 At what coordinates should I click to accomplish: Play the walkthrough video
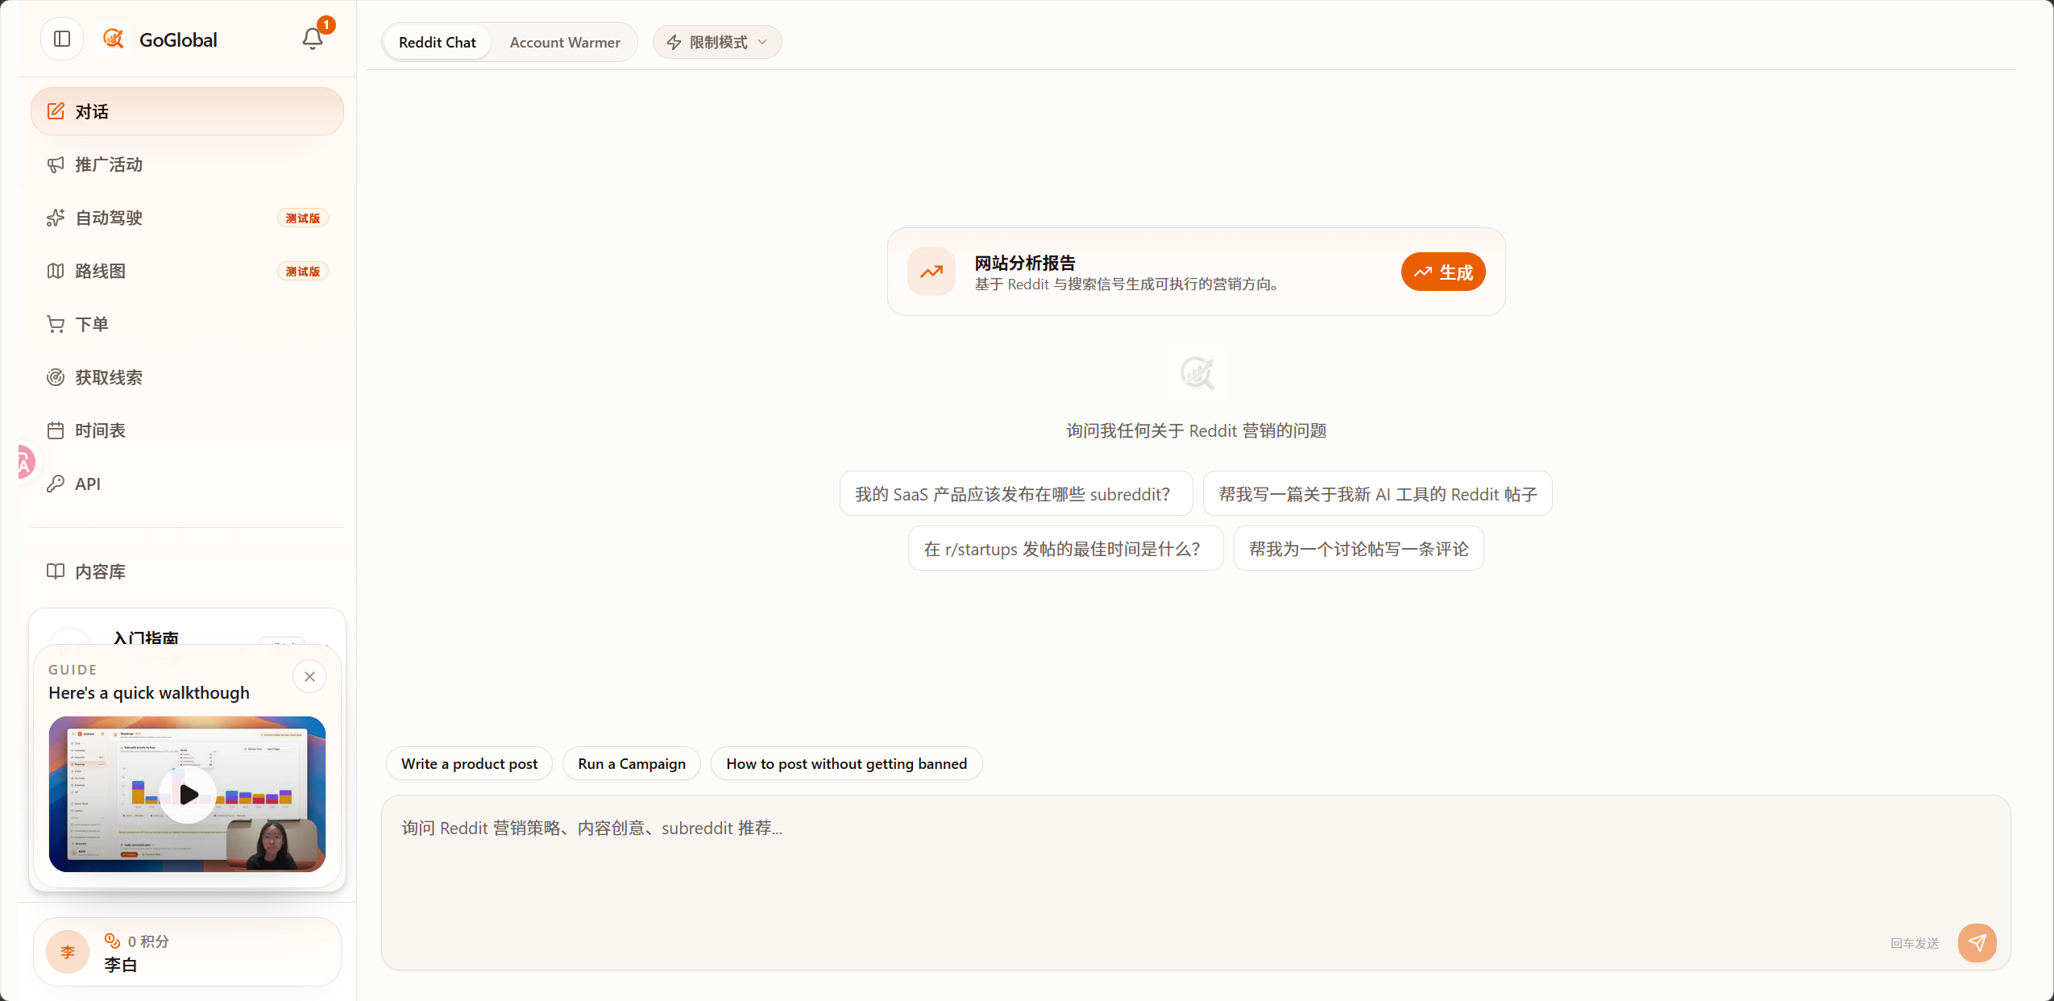(x=188, y=794)
